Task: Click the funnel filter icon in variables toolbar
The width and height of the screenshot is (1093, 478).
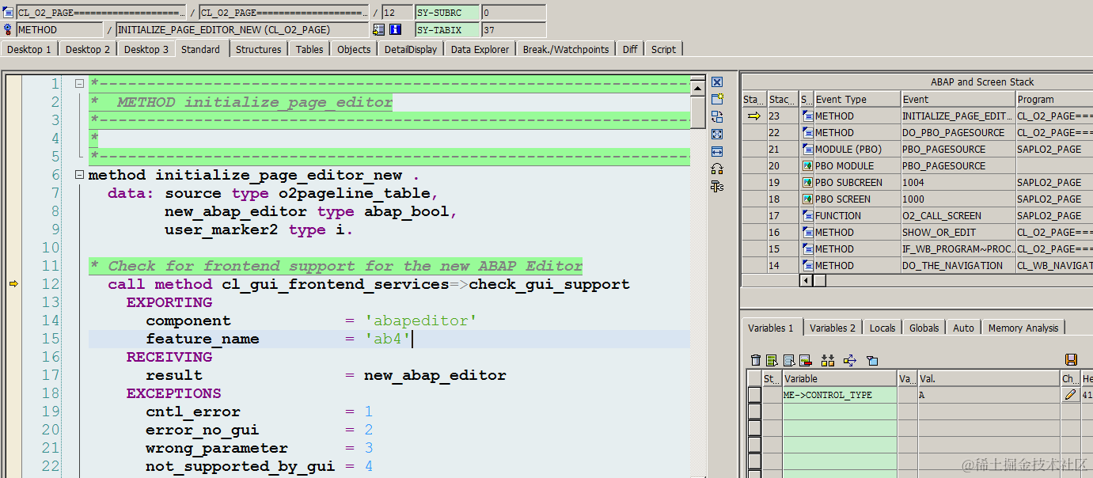Action: (x=872, y=360)
